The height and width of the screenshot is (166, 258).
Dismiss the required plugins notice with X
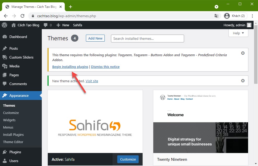pos(243,53)
